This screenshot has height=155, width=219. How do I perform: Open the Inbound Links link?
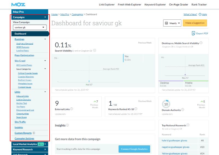[x=22, y=96]
